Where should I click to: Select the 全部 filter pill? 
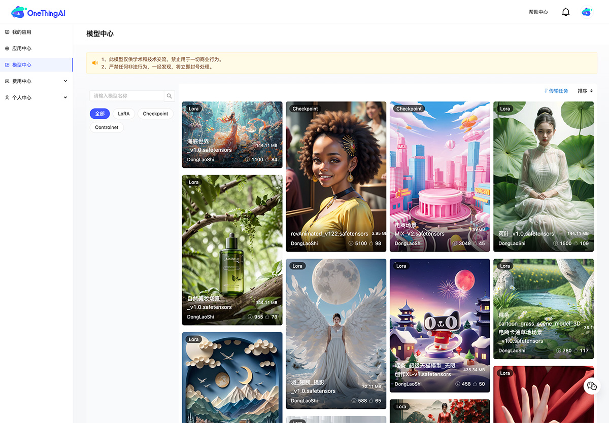tap(99, 114)
